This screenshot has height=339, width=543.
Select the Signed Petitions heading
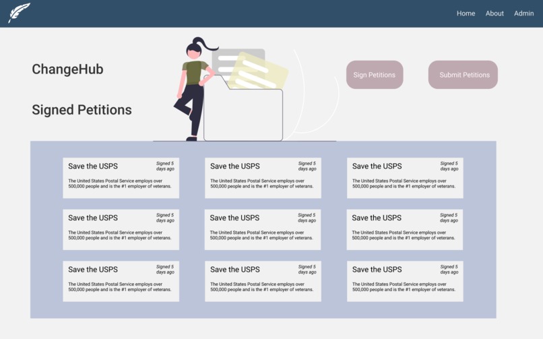coord(82,110)
